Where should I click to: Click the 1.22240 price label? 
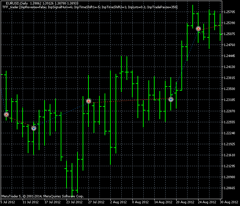(x=229, y=133)
